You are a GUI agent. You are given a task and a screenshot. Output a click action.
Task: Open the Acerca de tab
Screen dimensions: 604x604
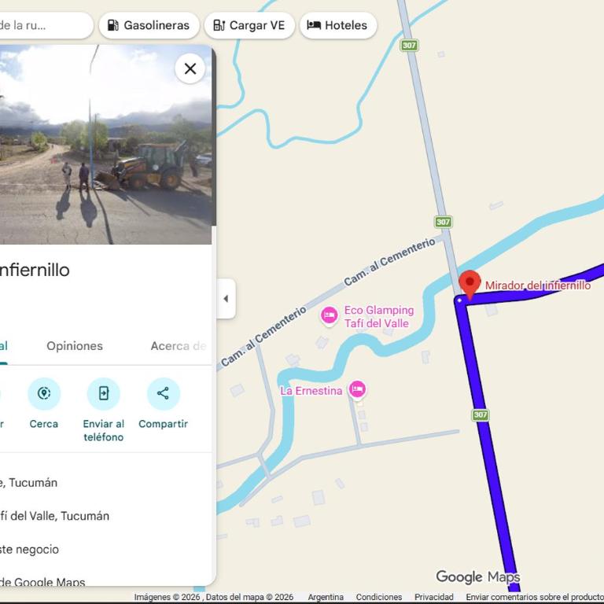click(179, 346)
